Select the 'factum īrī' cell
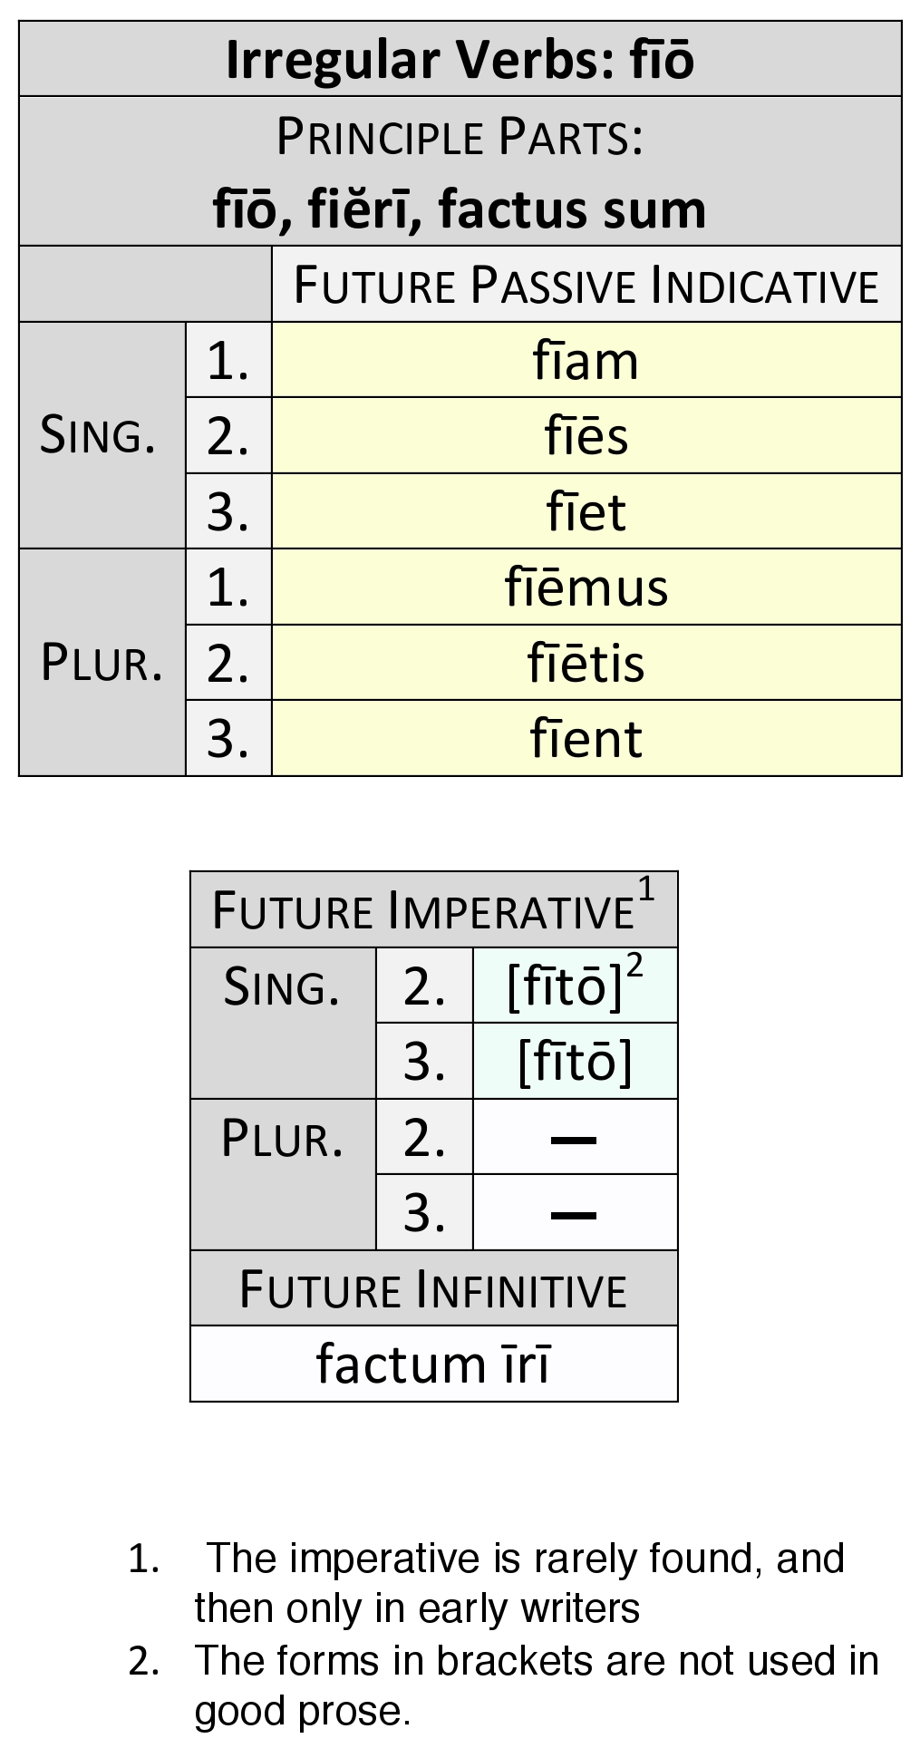920x1758 pixels. pos(433,1364)
